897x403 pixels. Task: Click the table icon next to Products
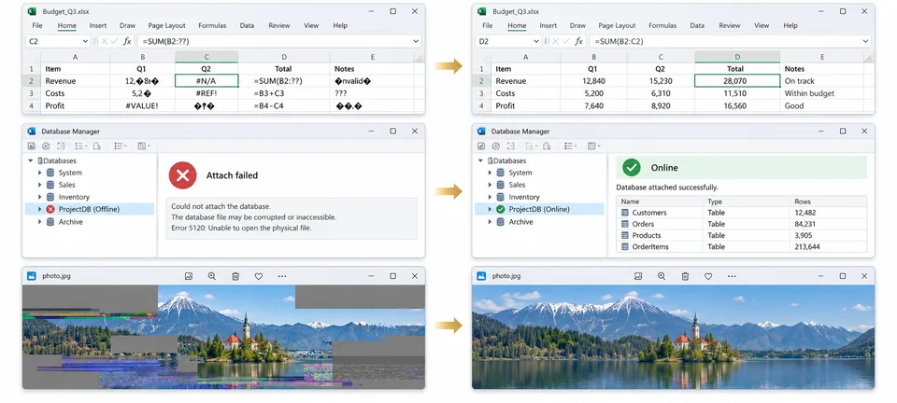[x=625, y=235]
